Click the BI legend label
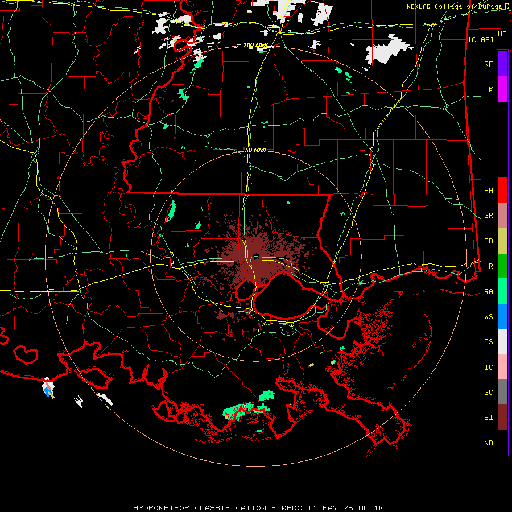 pyautogui.click(x=488, y=418)
